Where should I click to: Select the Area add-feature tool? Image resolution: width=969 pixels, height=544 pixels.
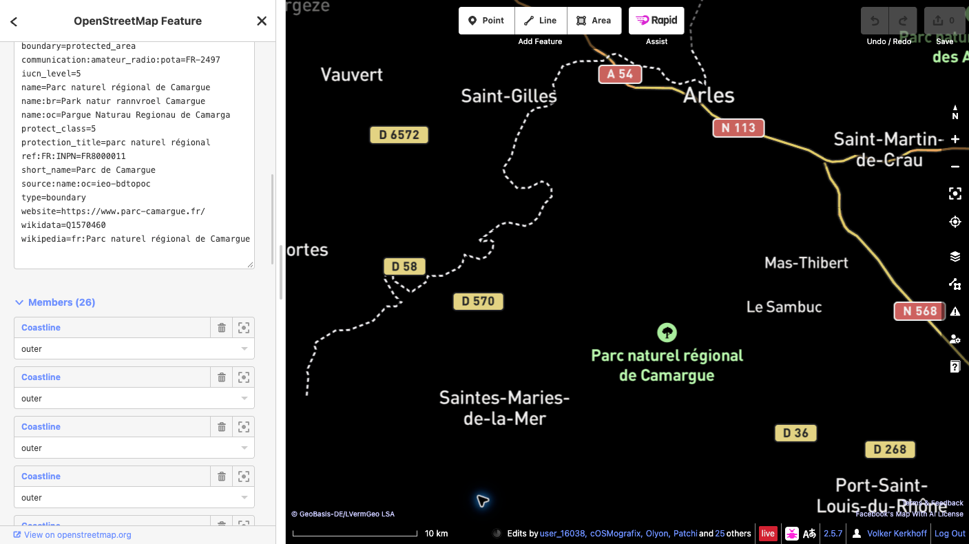(x=594, y=21)
